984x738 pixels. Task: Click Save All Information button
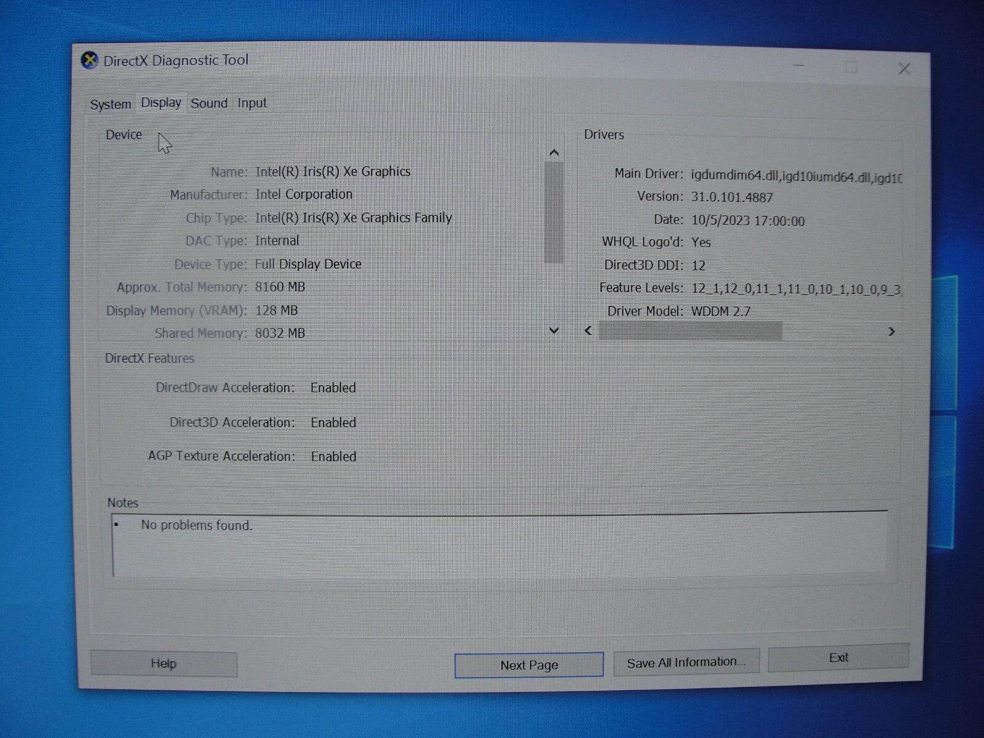pyautogui.click(x=686, y=662)
